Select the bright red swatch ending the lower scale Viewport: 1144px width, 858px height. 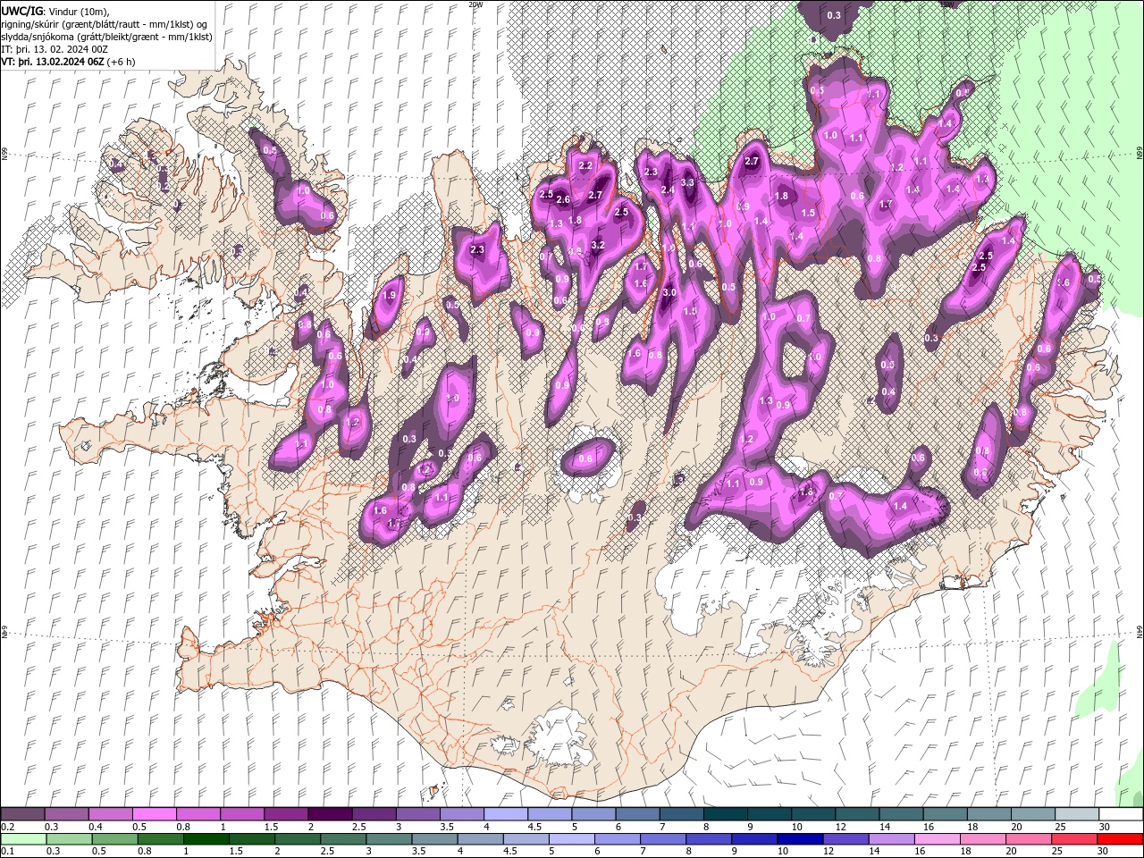(x=1120, y=839)
